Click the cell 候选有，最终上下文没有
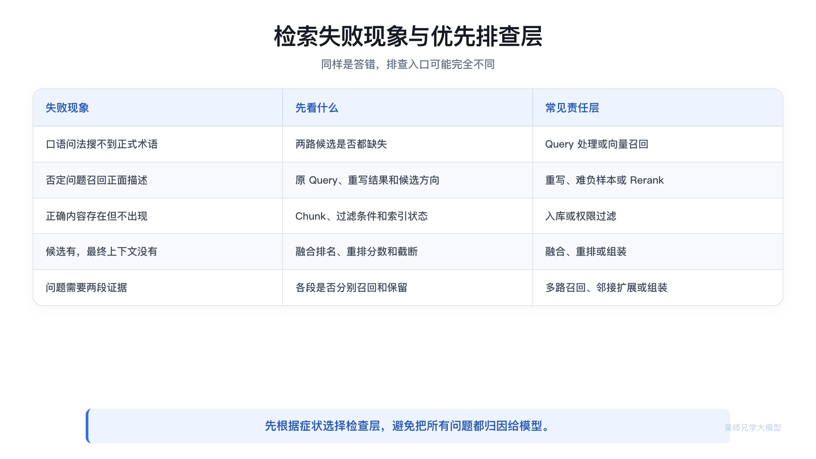This screenshot has width=816, height=459. pyautogui.click(x=158, y=252)
